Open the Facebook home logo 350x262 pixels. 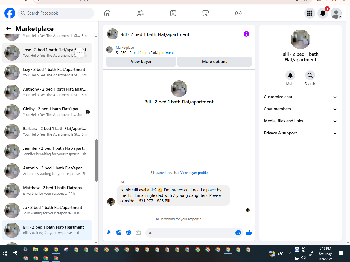tap(10, 13)
